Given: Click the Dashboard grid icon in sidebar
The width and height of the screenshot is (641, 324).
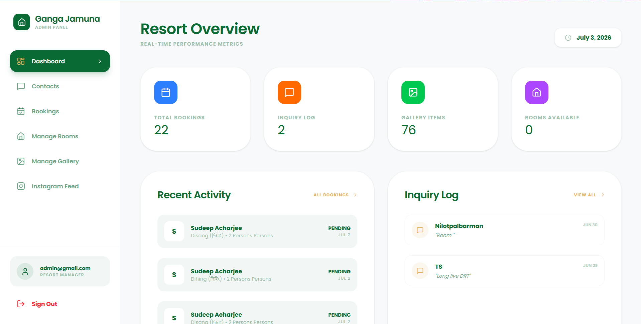Looking at the screenshot, I should 21,61.
